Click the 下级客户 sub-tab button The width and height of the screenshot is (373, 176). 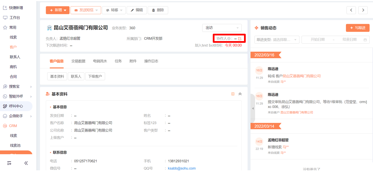point(95,76)
